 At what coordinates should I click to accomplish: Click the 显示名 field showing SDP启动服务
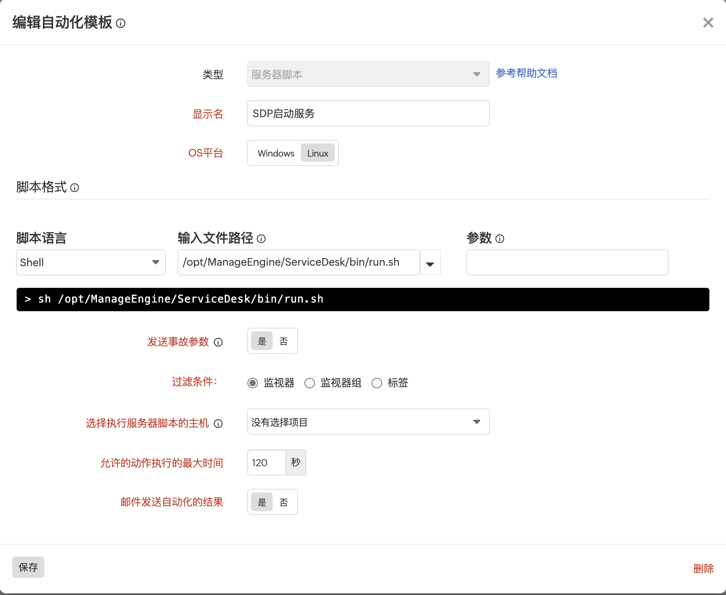click(x=368, y=113)
